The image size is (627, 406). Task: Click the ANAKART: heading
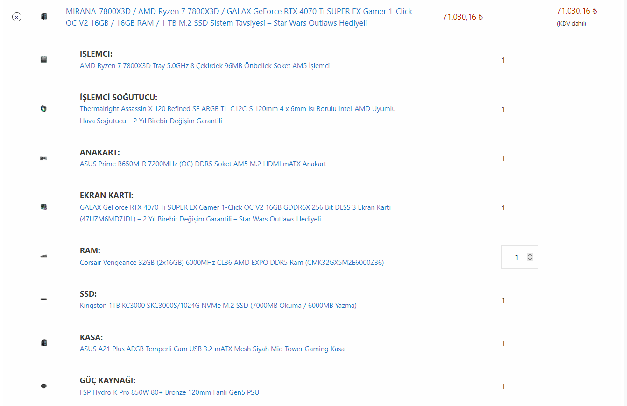(x=100, y=152)
